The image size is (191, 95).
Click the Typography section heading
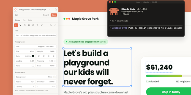click(20, 42)
